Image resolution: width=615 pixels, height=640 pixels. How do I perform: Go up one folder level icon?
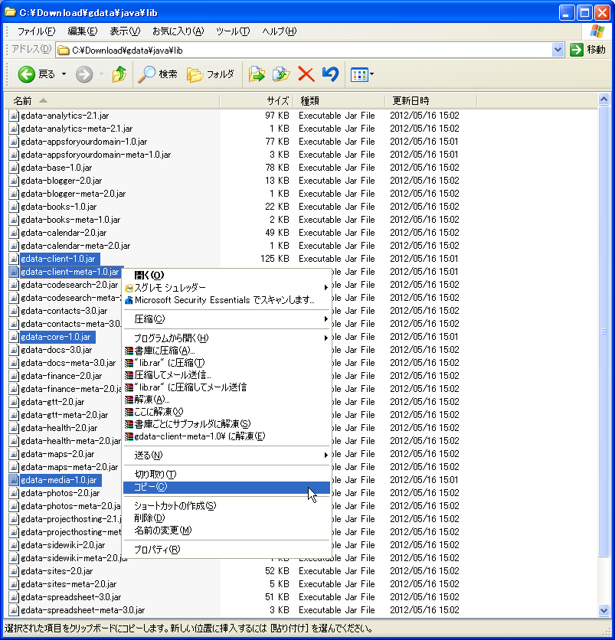click(x=119, y=74)
